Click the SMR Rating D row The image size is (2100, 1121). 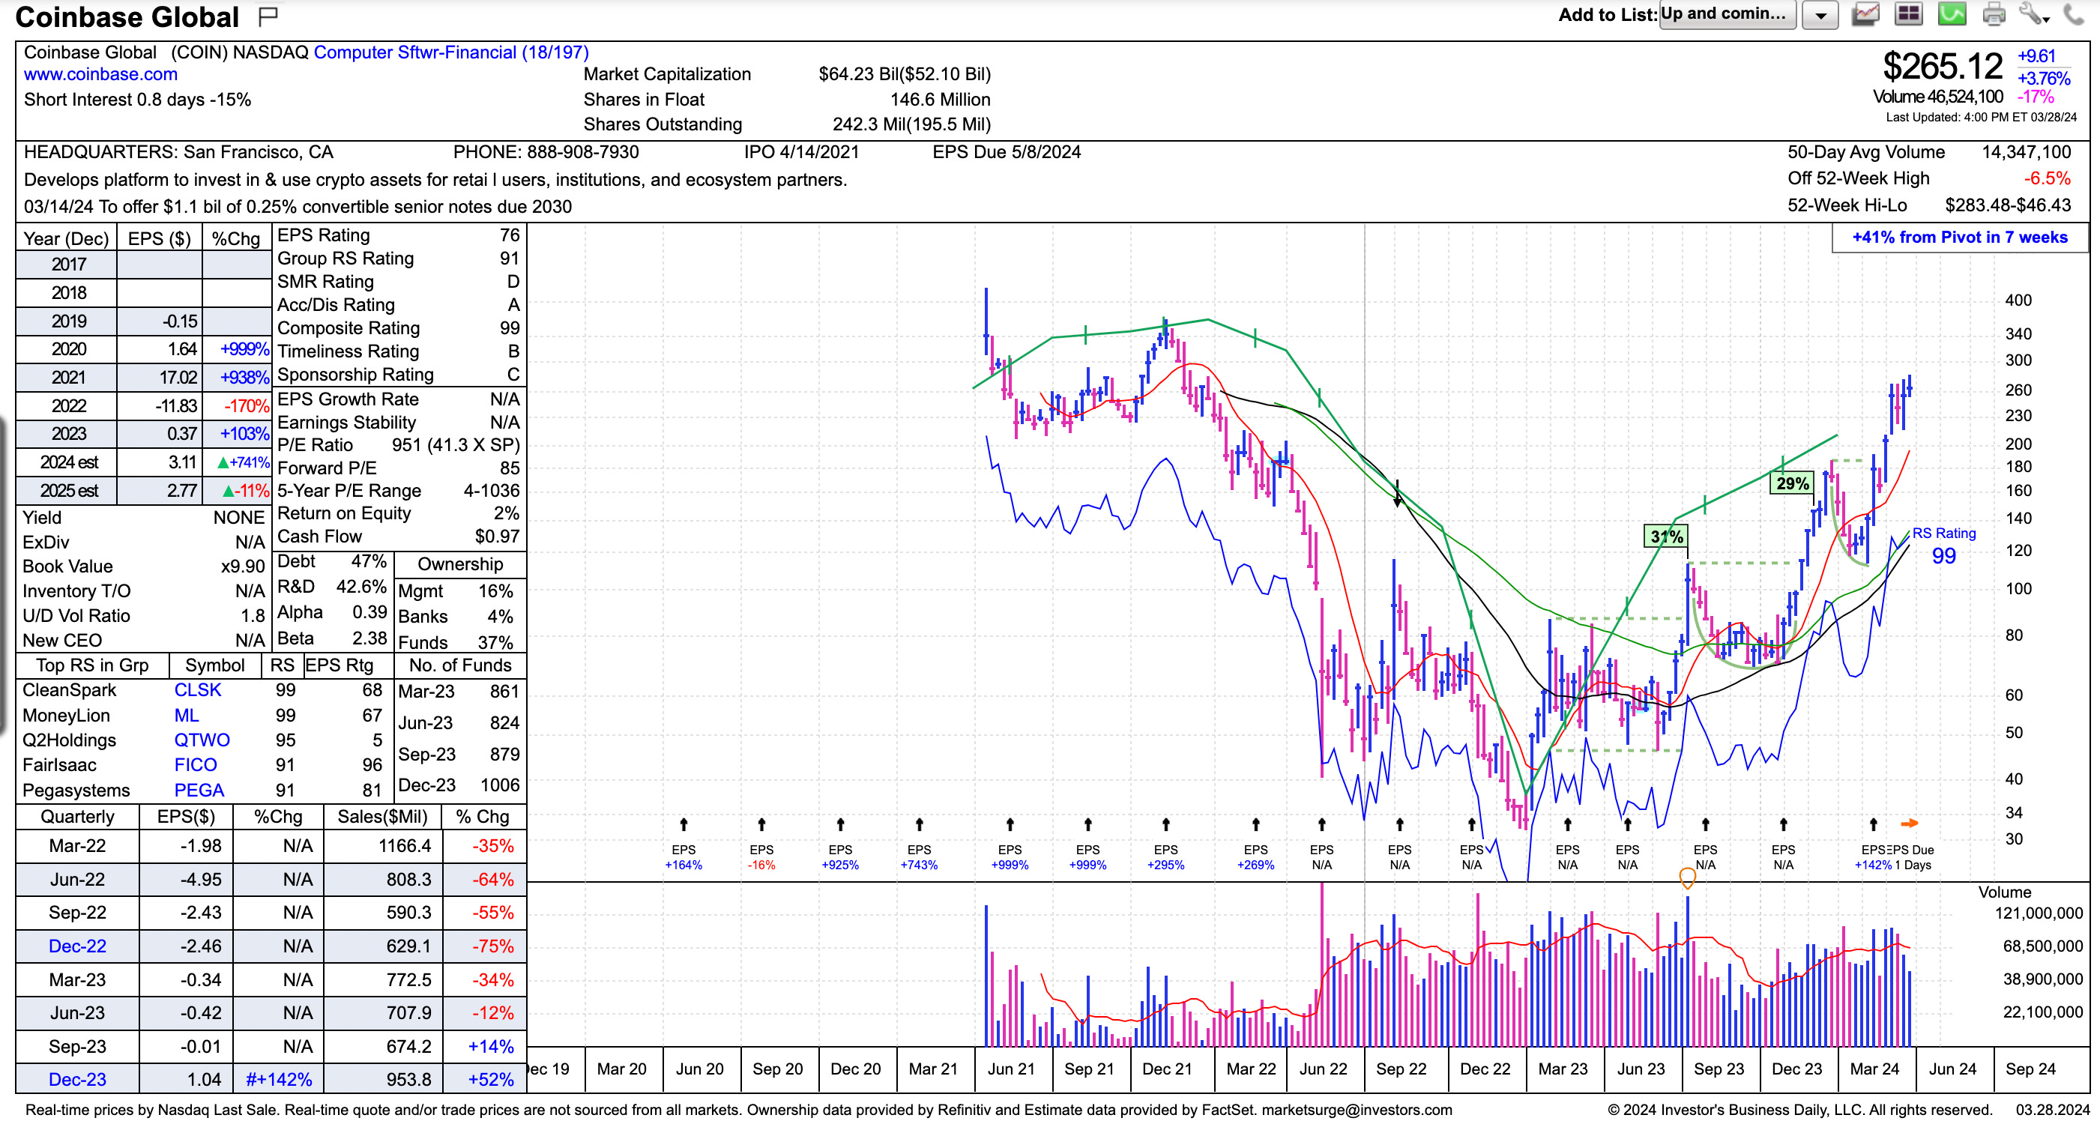[x=399, y=281]
